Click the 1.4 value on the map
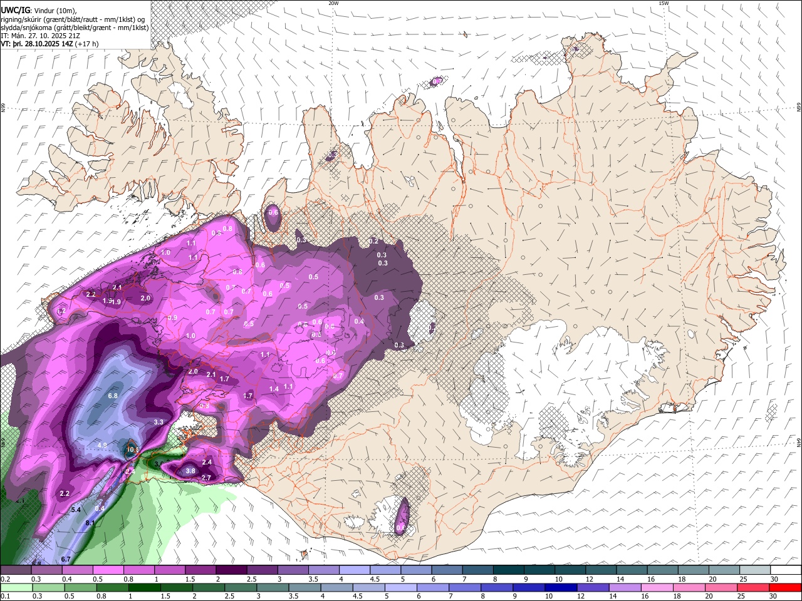 pyautogui.click(x=274, y=389)
